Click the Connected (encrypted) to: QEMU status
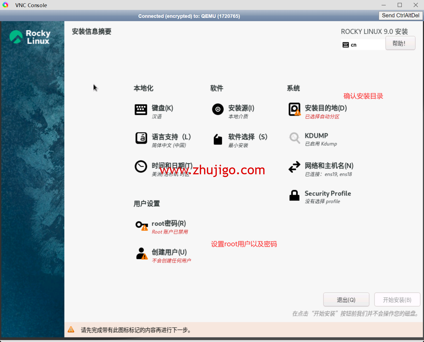The image size is (424, 342). pos(189,16)
